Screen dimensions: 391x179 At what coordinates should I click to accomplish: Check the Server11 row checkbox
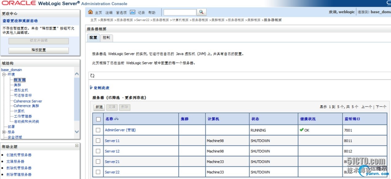tap(98, 140)
